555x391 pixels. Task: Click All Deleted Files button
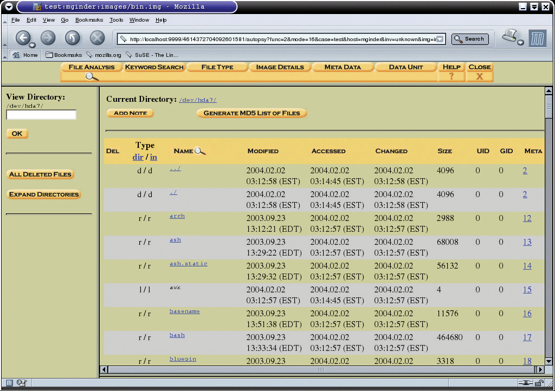click(40, 174)
